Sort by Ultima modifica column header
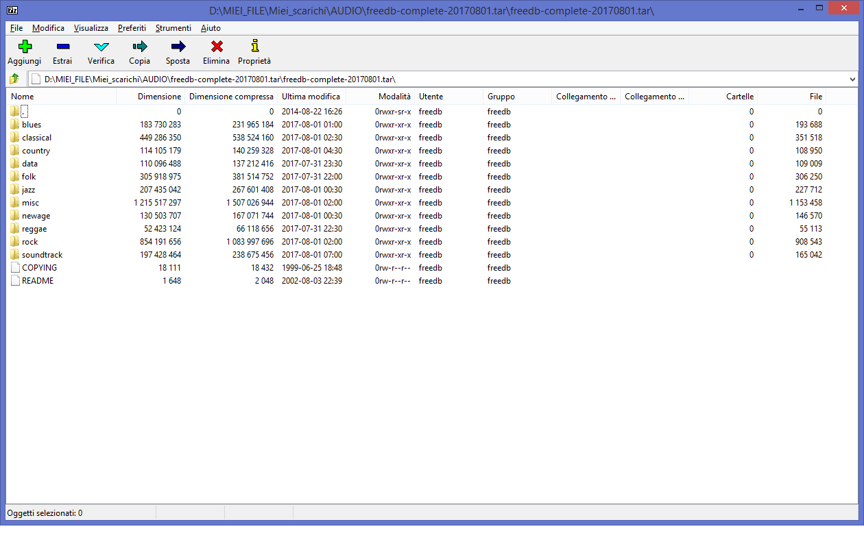The height and width of the screenshot is (544, 864). 311,97
